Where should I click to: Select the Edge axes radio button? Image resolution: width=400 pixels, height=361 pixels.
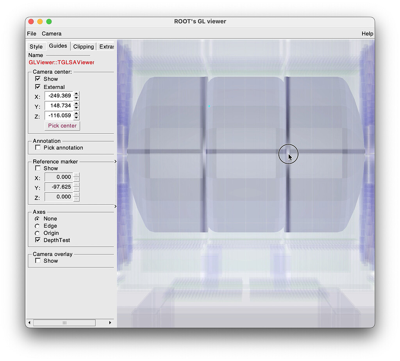pyautogui.click(x=37, y=226)
